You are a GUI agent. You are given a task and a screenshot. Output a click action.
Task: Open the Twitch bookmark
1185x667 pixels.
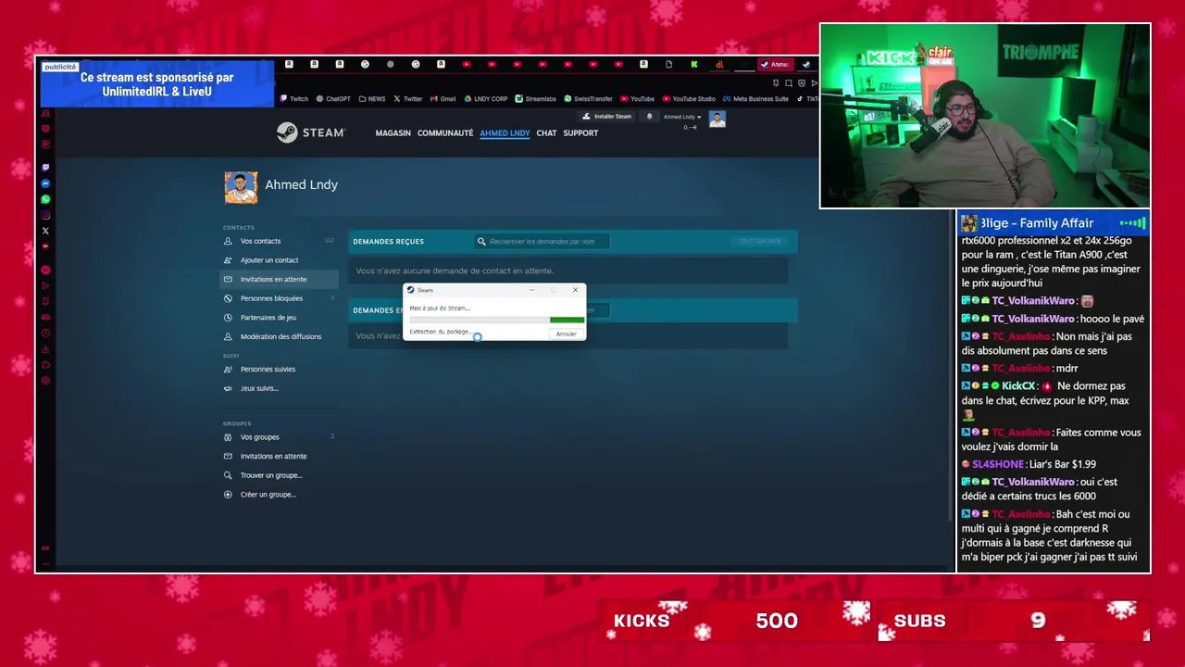point(294,98)
